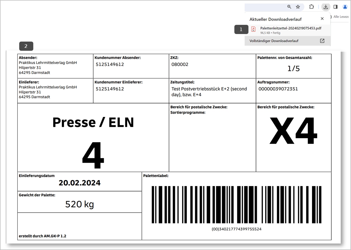Open the downloads toolbar icon

(x=326, y=7)
